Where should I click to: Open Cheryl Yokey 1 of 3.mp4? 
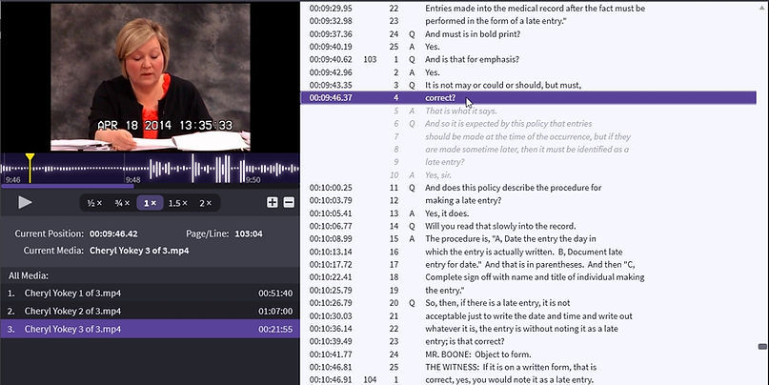click(x=72, y=293)
